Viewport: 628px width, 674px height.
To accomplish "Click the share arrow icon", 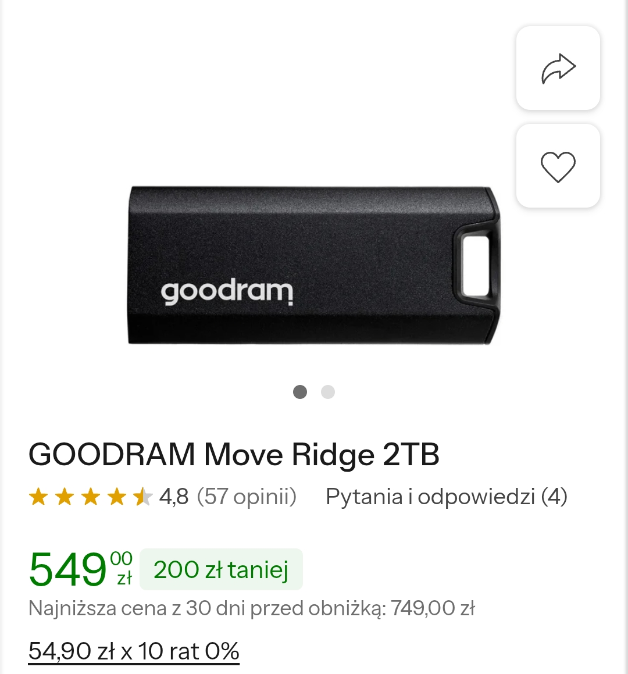I will (558, 69).
